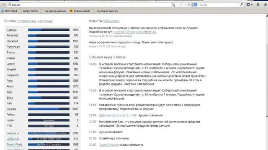Image resolution: width=268 pixels, height=150 pixels.
Task: Select the Erica server name
Action: (10, 97)
